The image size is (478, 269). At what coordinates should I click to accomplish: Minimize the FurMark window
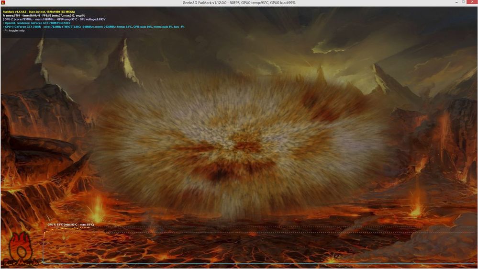point(456,2)
